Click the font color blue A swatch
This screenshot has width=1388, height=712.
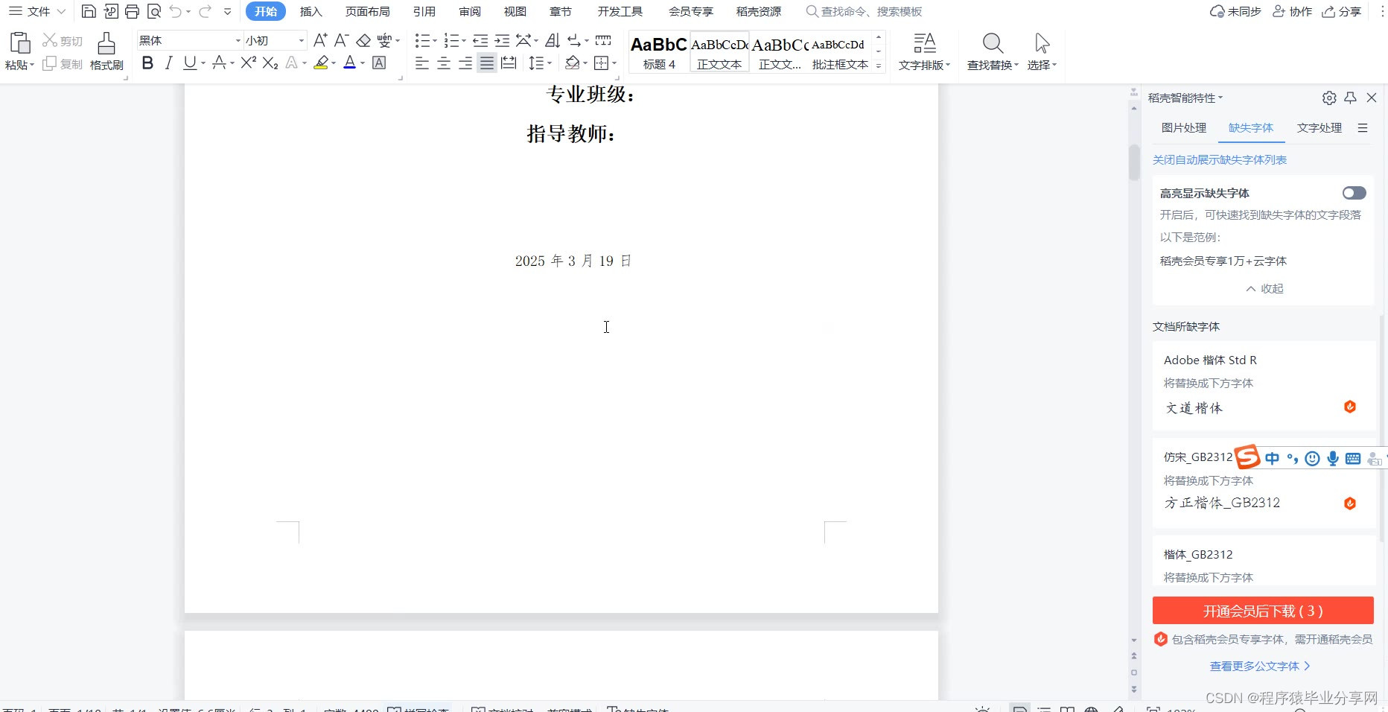350,63
